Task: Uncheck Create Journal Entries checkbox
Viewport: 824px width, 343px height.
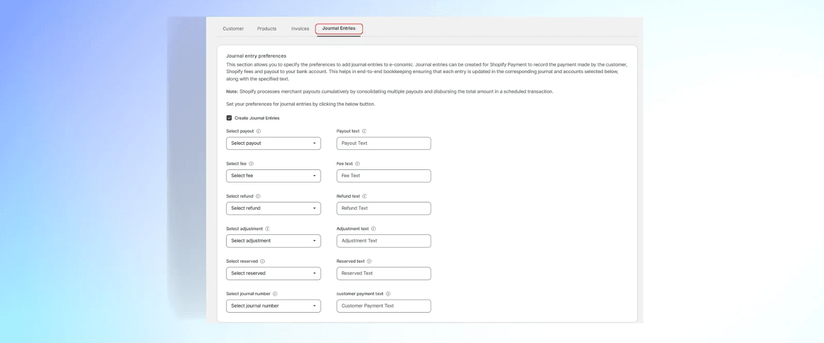Action: 229,118
